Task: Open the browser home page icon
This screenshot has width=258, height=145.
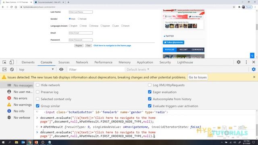Action: [x=16, y=7]
